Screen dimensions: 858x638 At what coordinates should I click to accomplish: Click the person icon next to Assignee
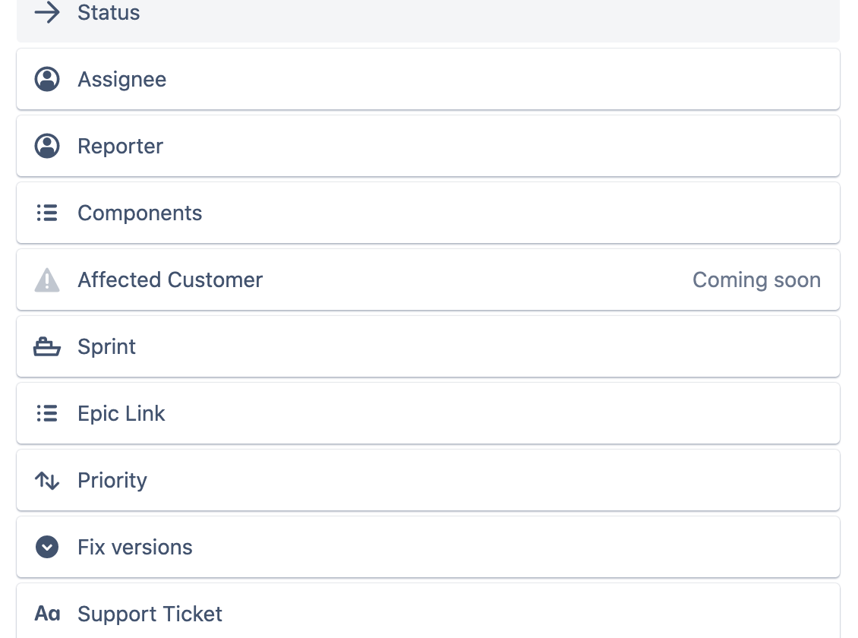(x=47, y=80)
